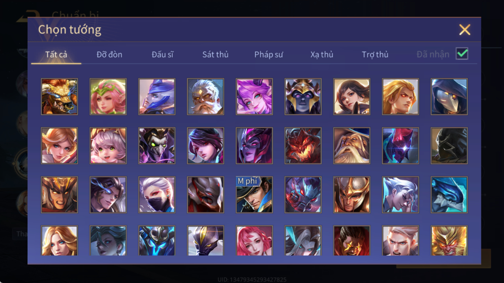Select the Đấu sĩ tab
Screen dimensions: 504x283
pos(162,55)
